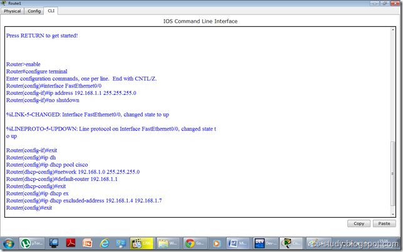
Task: Click the 'Router(dhcp-config)#exit' line
Action: 36,186
